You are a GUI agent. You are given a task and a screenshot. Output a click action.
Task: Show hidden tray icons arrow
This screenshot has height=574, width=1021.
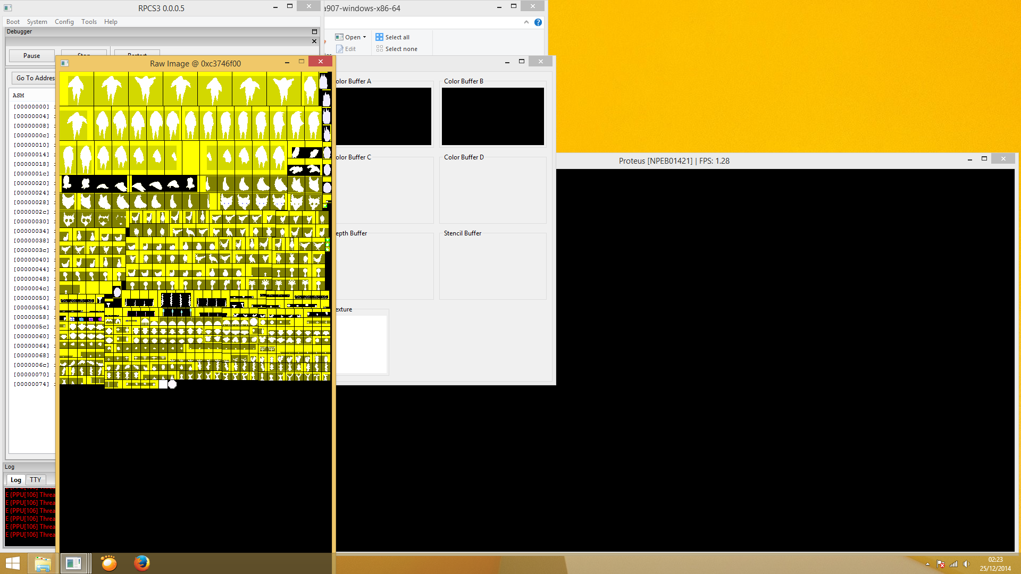pyautogui.click(x=927, y=564)
